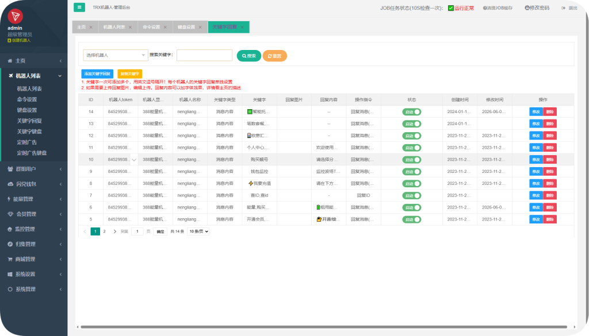This screenshot has width=589, height=336.
Task: Toggle the sidebar with the green hamburger button
Action: pyautogui.click(x=79, y=7)
